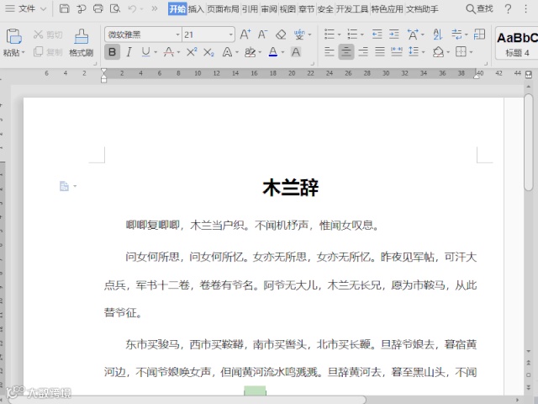The width and height of the screenshot is (538, 404).
Task: Toggle Underline formatting button
Action: click(x=145, y=52)
